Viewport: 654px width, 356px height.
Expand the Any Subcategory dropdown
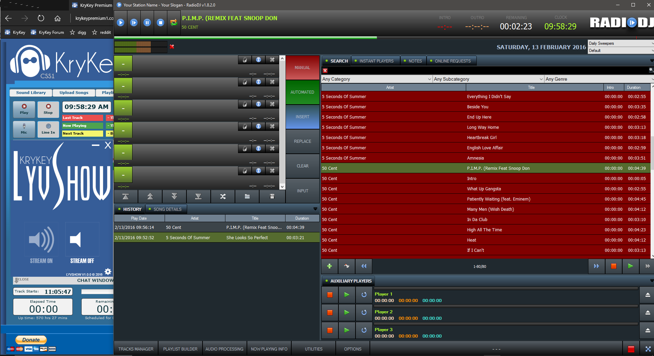click(488, 79)
